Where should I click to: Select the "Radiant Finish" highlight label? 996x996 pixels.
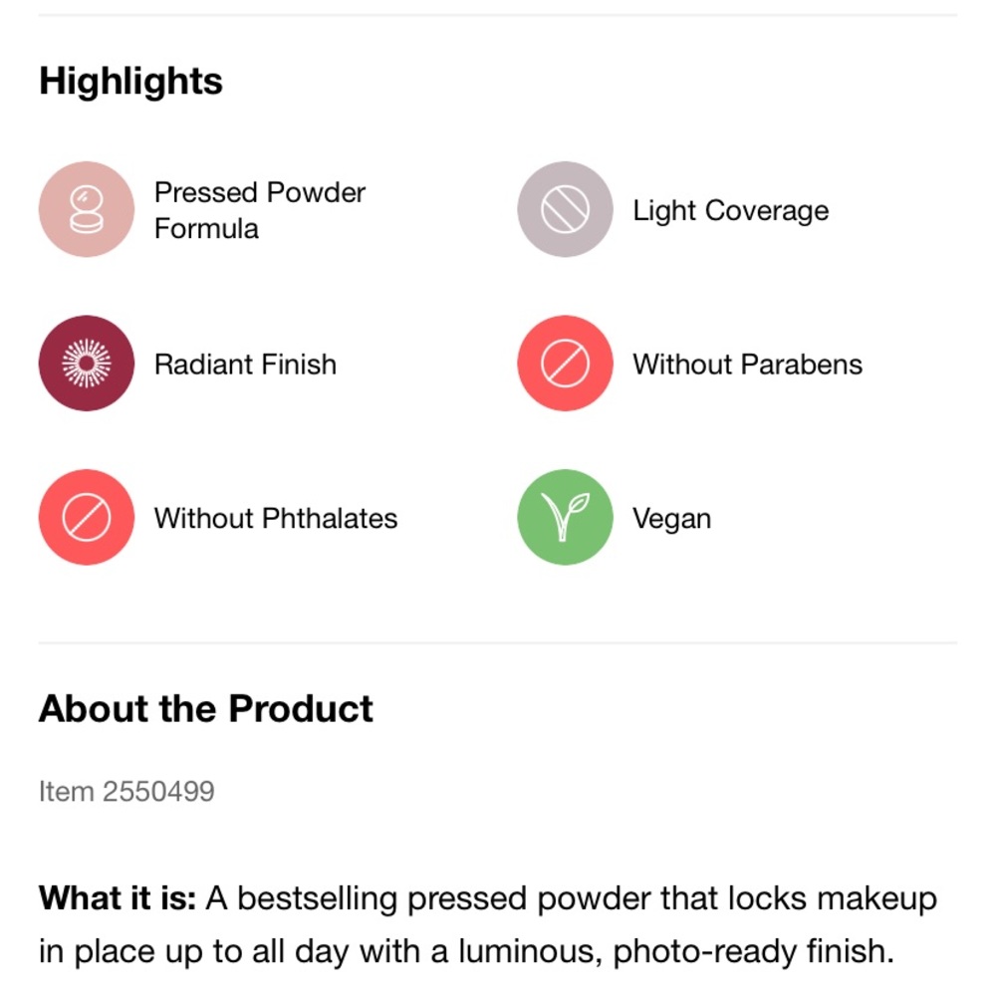coord(245,365)
